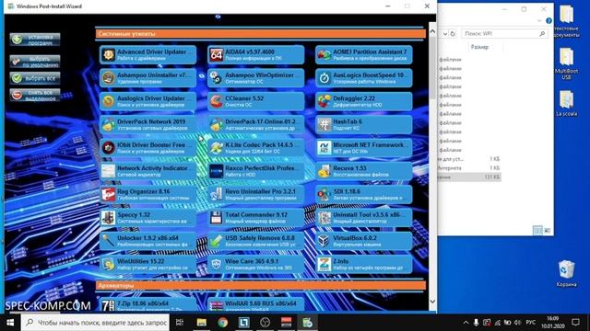This screenshot has width=590, height=331.
Task: Click the USB Safely Remove 6.0.8 icon
Action: click(x=217, y=241)
